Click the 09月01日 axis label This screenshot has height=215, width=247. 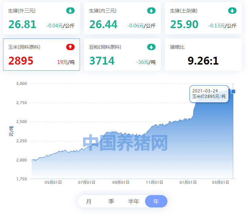(x=121, y=182)
